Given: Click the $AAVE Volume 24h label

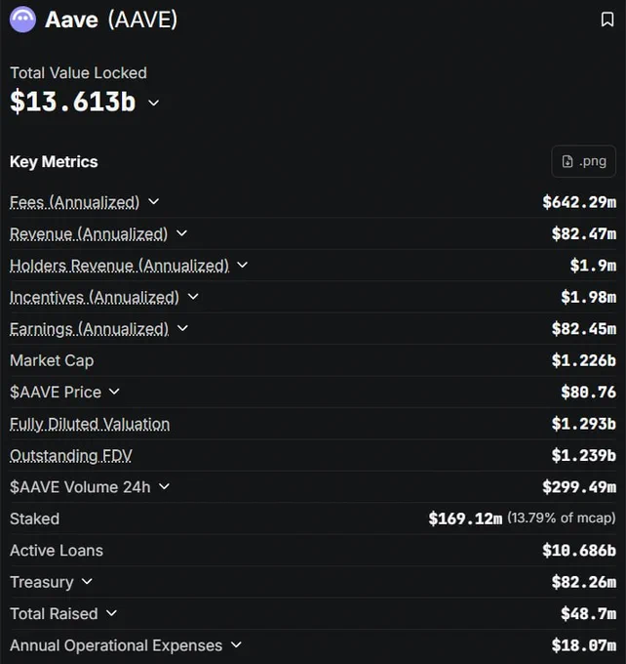Looking at the screenshot, I should [x=80, y=487].
